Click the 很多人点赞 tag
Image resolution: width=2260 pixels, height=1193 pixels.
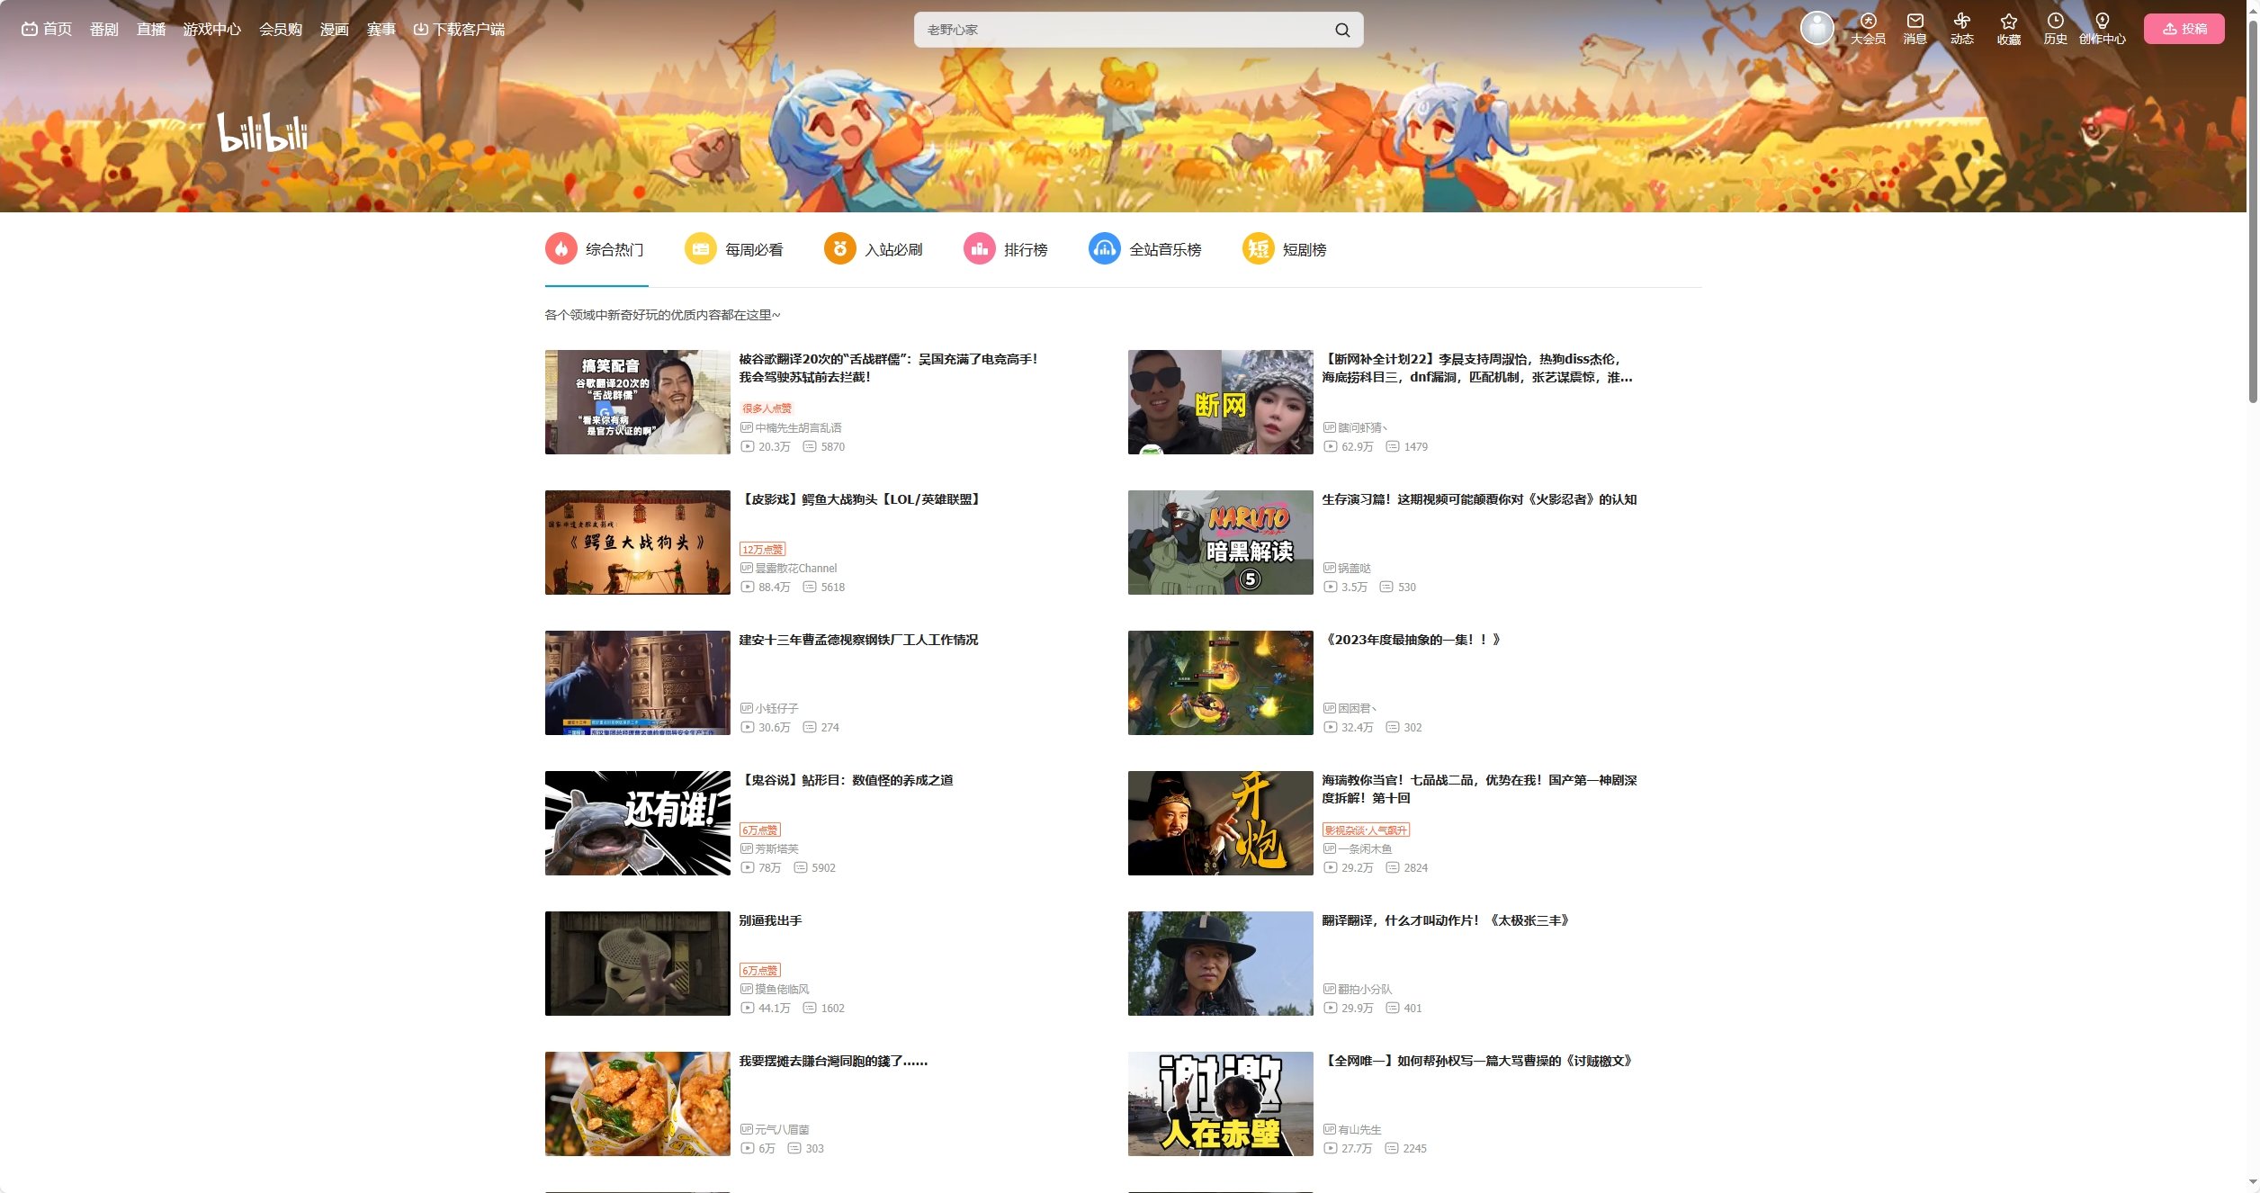(x=767, y=408)
